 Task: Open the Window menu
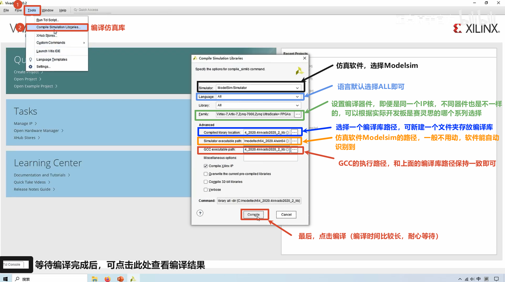coord(48,10)
